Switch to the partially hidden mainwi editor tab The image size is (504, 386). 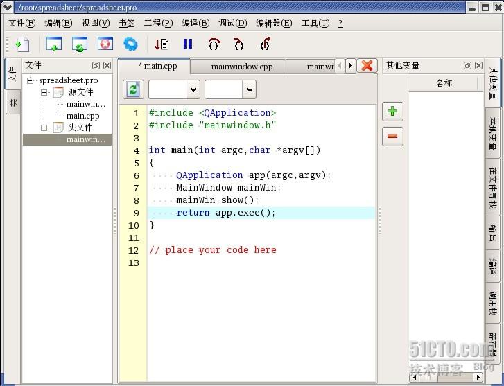click(311, 67)
